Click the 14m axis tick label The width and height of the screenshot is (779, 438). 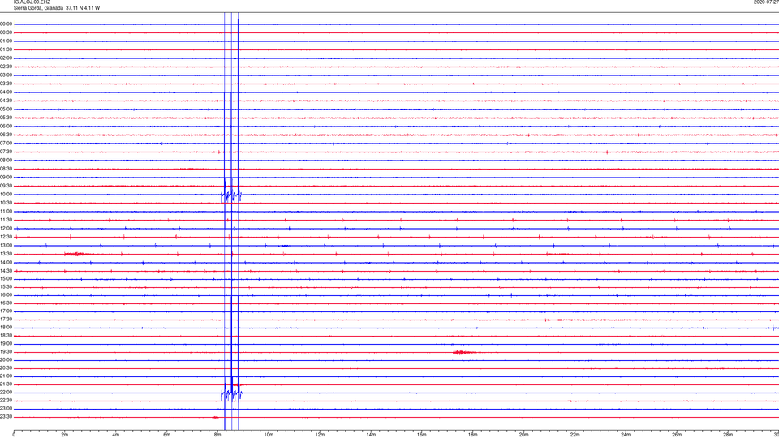click(x=371, y=435)
